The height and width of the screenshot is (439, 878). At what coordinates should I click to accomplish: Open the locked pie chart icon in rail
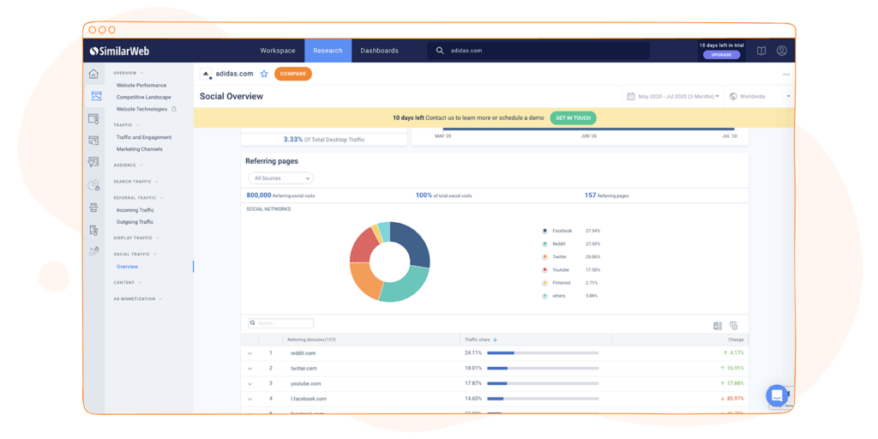tap(93, 185)
